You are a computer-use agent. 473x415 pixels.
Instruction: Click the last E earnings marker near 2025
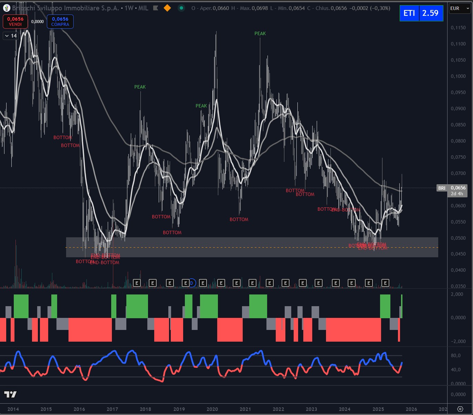[385, 283]
